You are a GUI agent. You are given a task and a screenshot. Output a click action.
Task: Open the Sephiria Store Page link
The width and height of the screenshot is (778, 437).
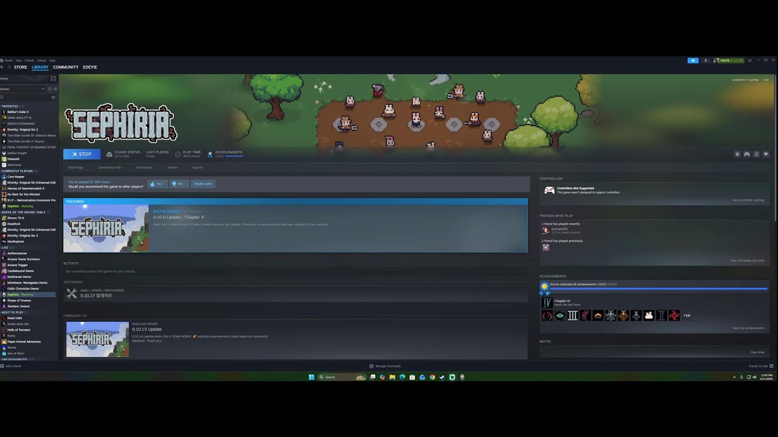pyautogui.click(x=75, y=168)
